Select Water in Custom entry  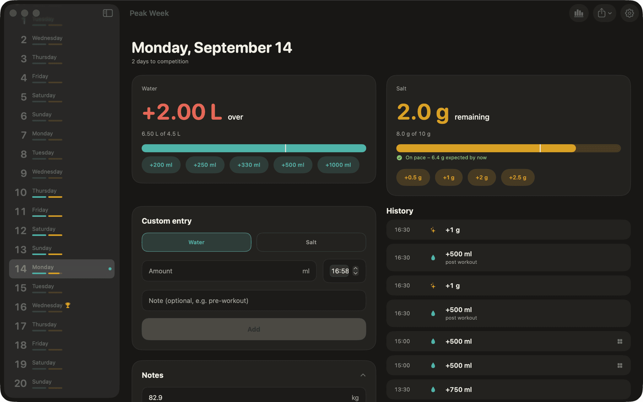[x=197, y=242]
